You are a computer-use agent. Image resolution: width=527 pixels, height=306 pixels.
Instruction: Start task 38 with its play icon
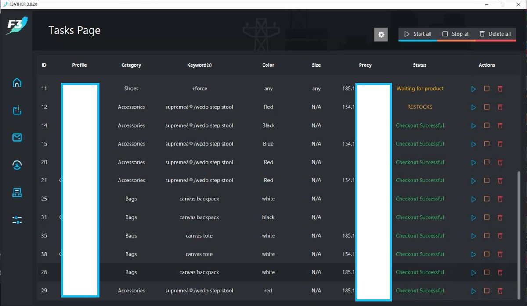pos(473,254)
